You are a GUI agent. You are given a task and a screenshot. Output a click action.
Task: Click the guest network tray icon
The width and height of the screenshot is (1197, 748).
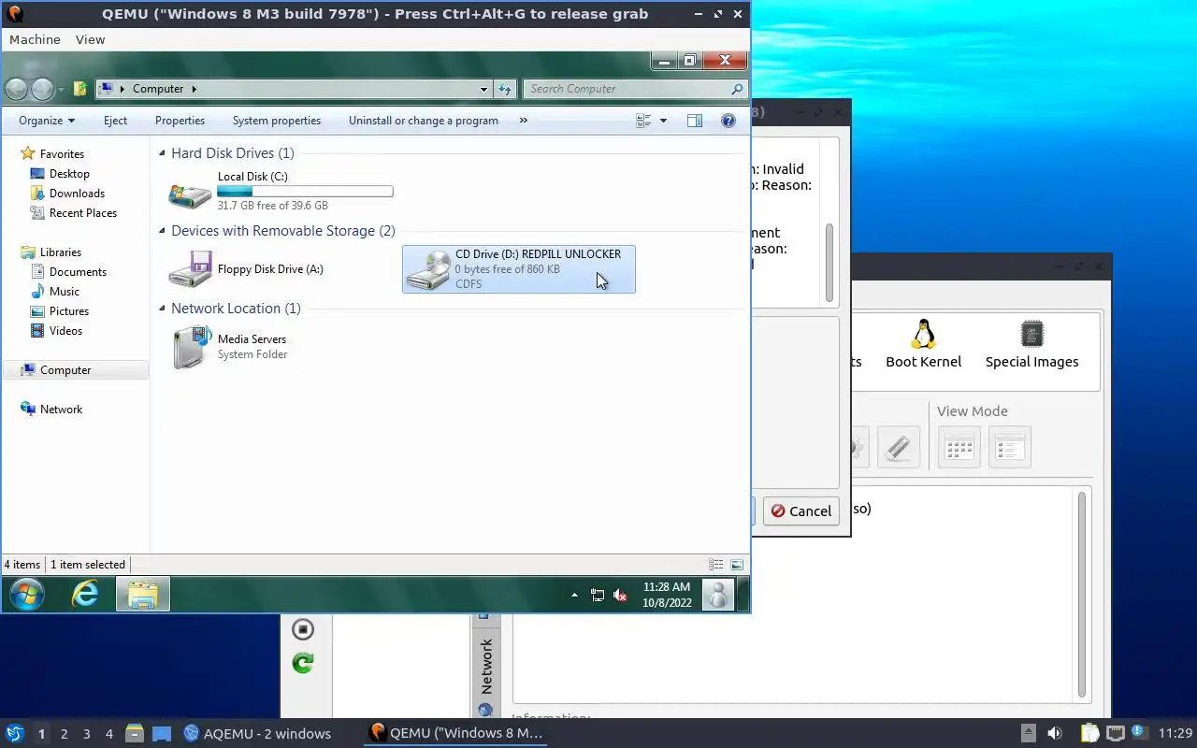tap(598, 595)
